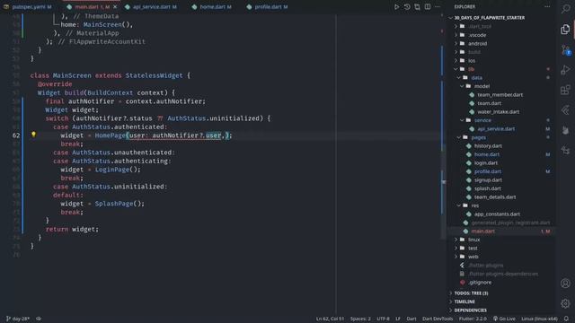Click the Split Editor icon

click(428, 6)
